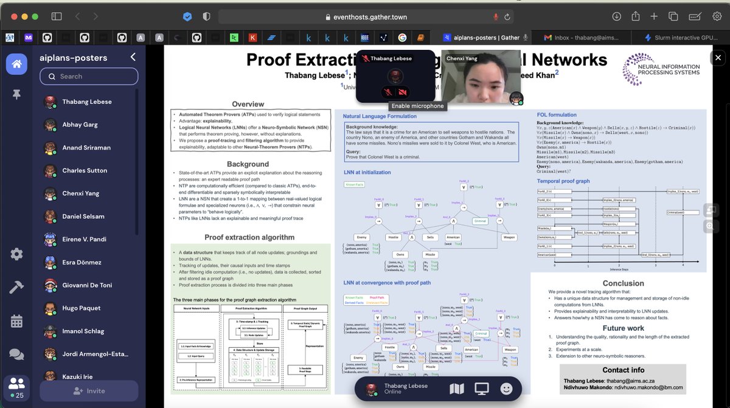
Task: Close the poster viewer with X
Action: pos(718,58)
